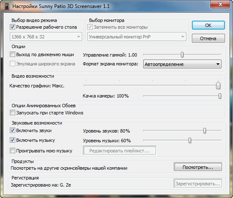Click the Отмена button
Image resolution: width=233 pixels, height=198 pixels.
(208, 38)
